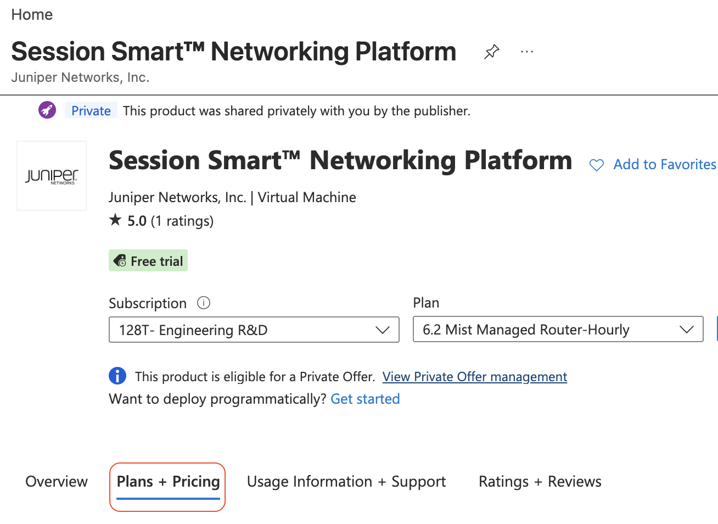Click the 5.0 (1 ratings) text

tap(171, 221)
